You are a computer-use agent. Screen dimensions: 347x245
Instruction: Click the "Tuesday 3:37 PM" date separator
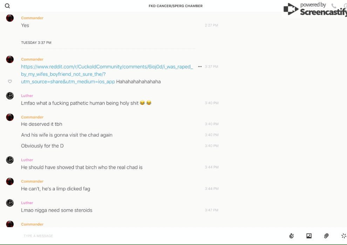(x=36, y=43)
